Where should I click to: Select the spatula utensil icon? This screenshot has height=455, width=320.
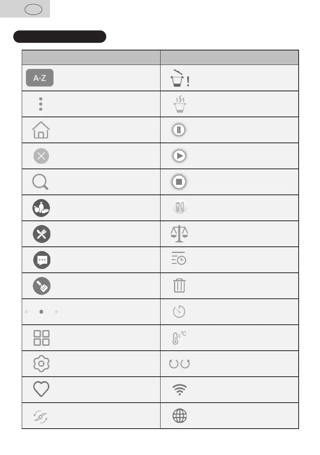[41, 286]
